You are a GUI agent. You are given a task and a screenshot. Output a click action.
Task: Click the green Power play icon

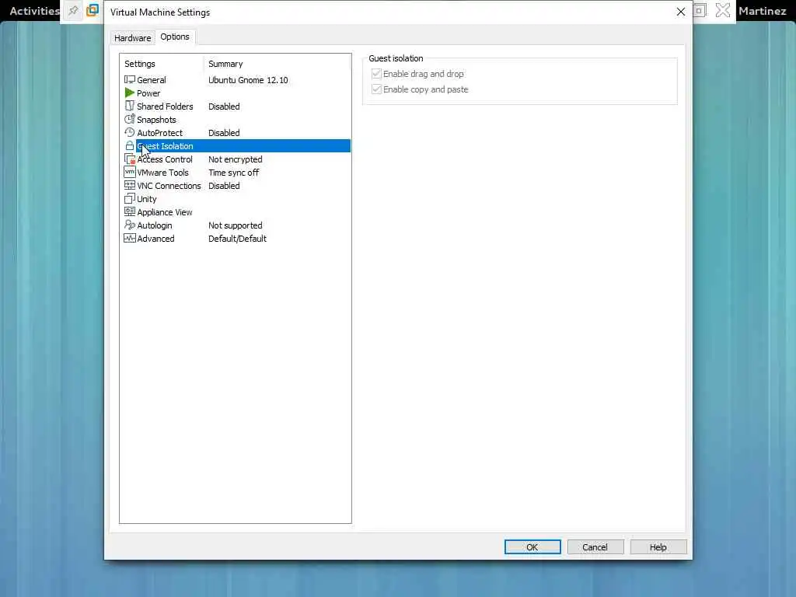point(130,93)
